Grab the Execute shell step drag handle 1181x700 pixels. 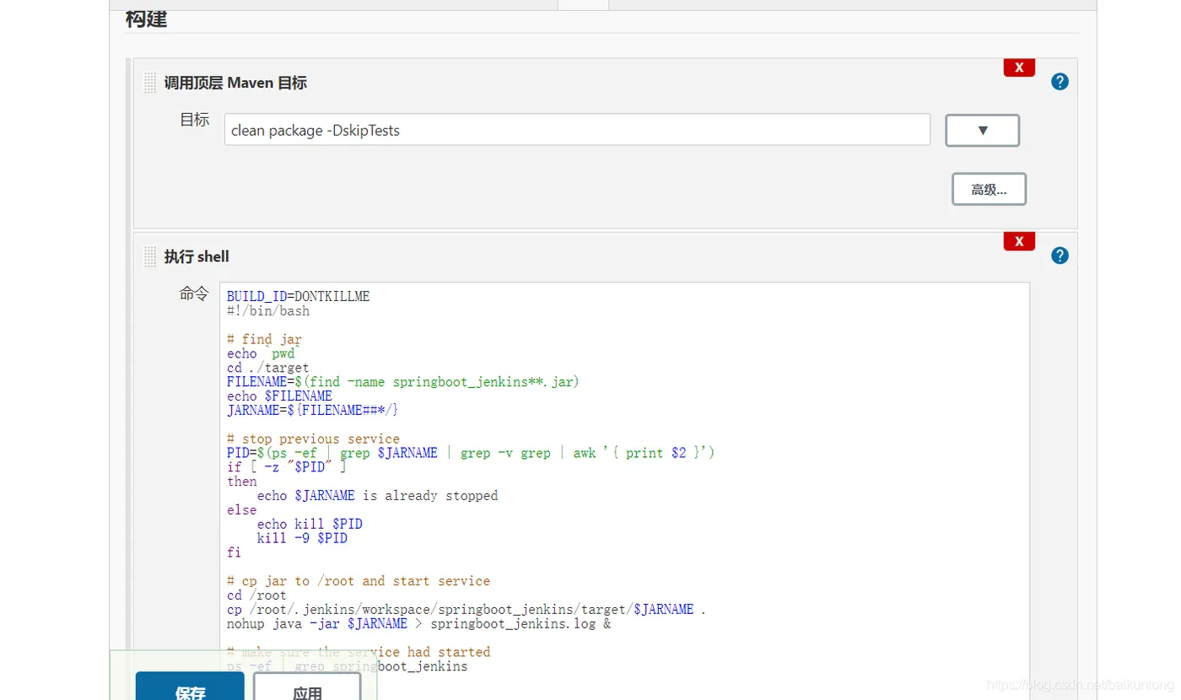coord(150,256)
